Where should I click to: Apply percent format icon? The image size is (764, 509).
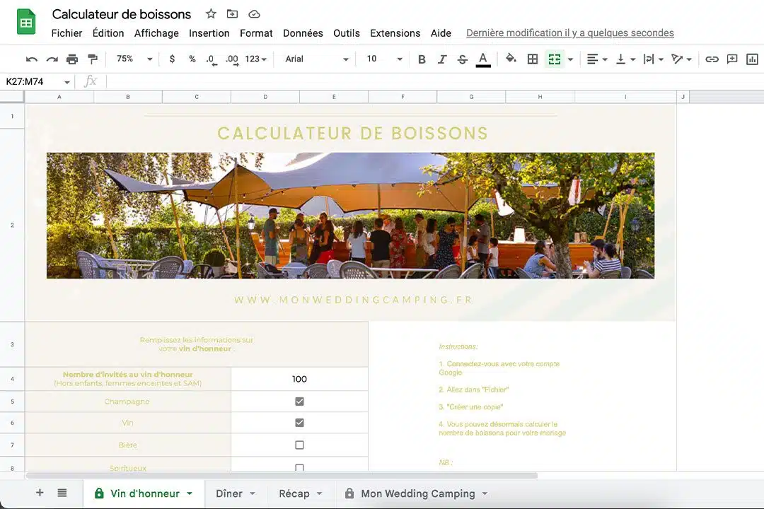192,59
